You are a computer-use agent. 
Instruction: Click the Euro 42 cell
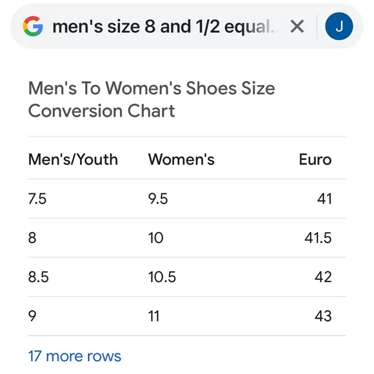[x=323, y=277]
